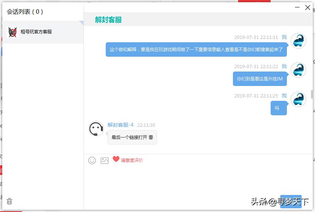Click the 你们到是看这是外挂IM message bubble
315x212 pixels.
pos(260,79)
